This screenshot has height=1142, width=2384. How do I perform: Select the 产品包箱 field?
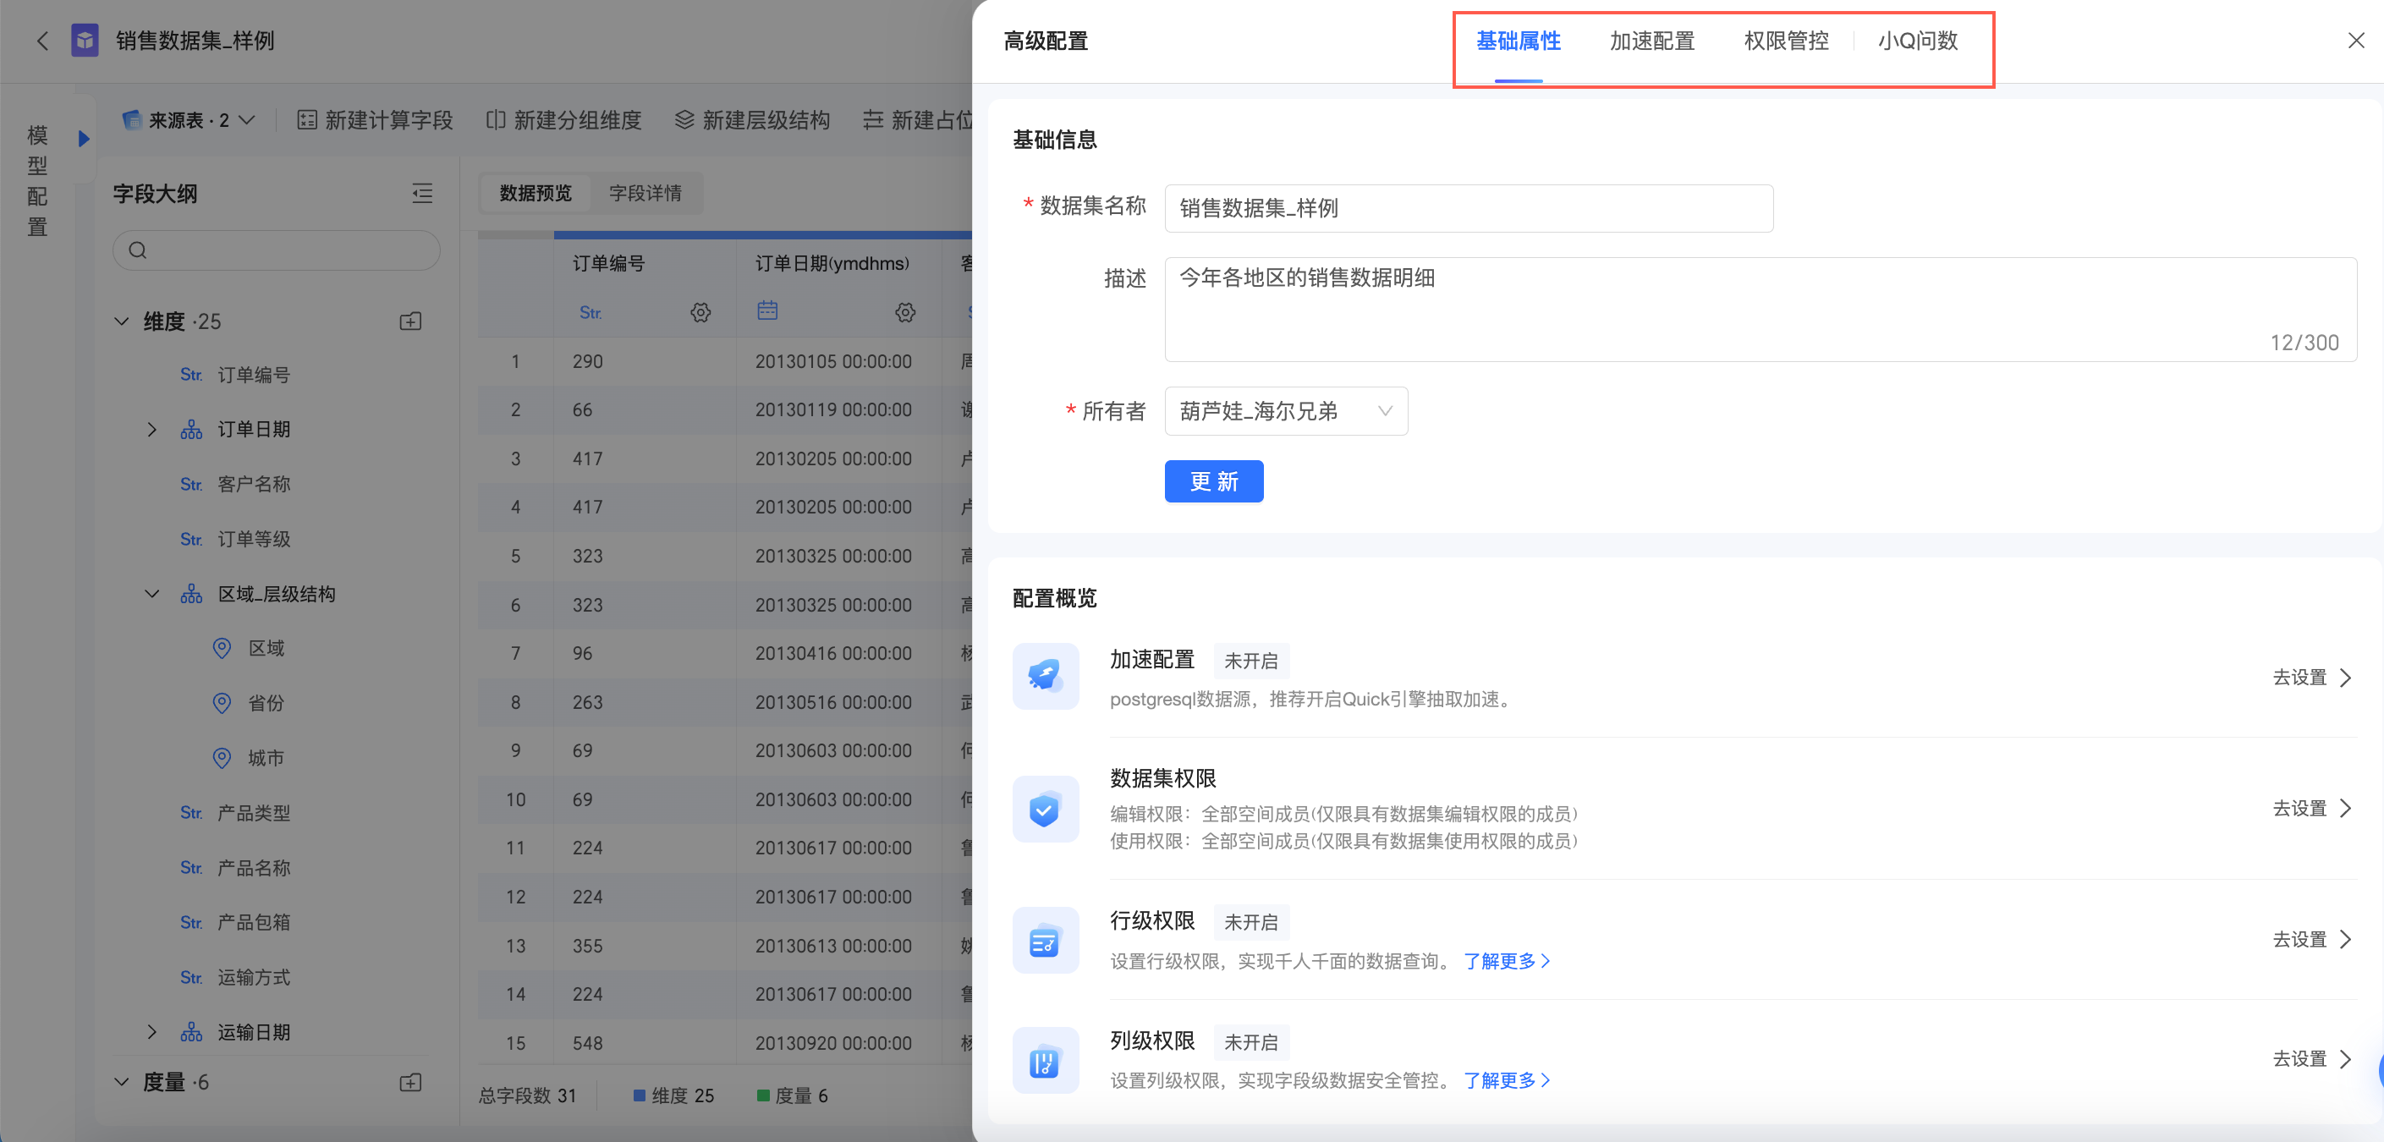pyautogui.click(x=254, y=923)
